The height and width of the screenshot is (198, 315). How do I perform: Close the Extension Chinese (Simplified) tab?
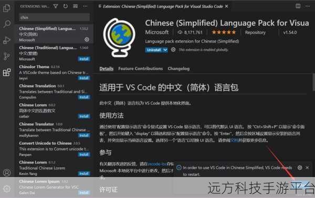[227, 6]
